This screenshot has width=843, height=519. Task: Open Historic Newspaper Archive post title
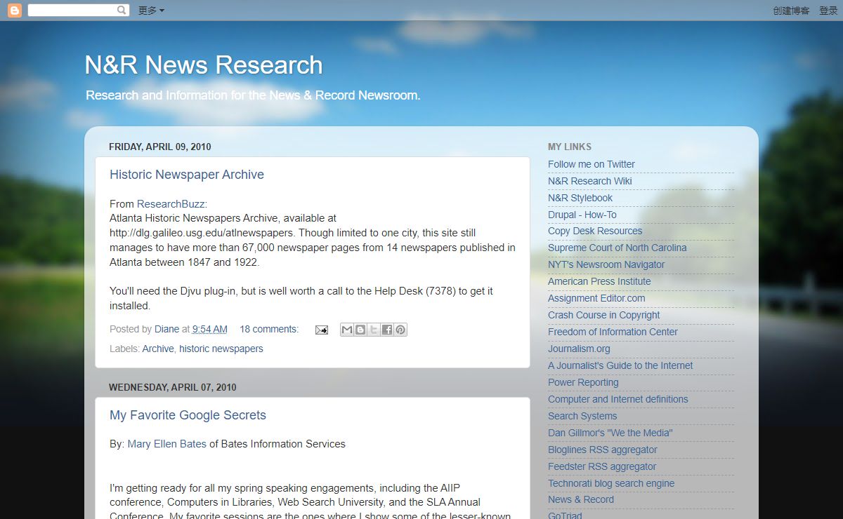[187, 175]
